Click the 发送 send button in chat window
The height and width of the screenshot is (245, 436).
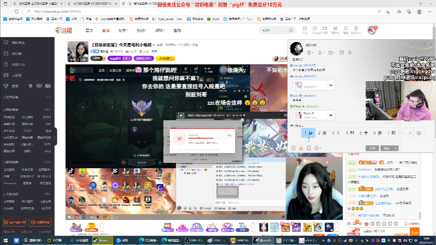[x=387, y=148]
